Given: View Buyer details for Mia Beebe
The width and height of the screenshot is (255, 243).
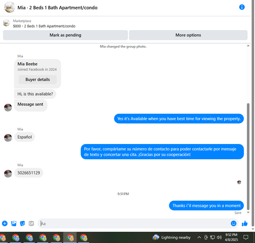Looking at the screenshot, I should [38, 80].
